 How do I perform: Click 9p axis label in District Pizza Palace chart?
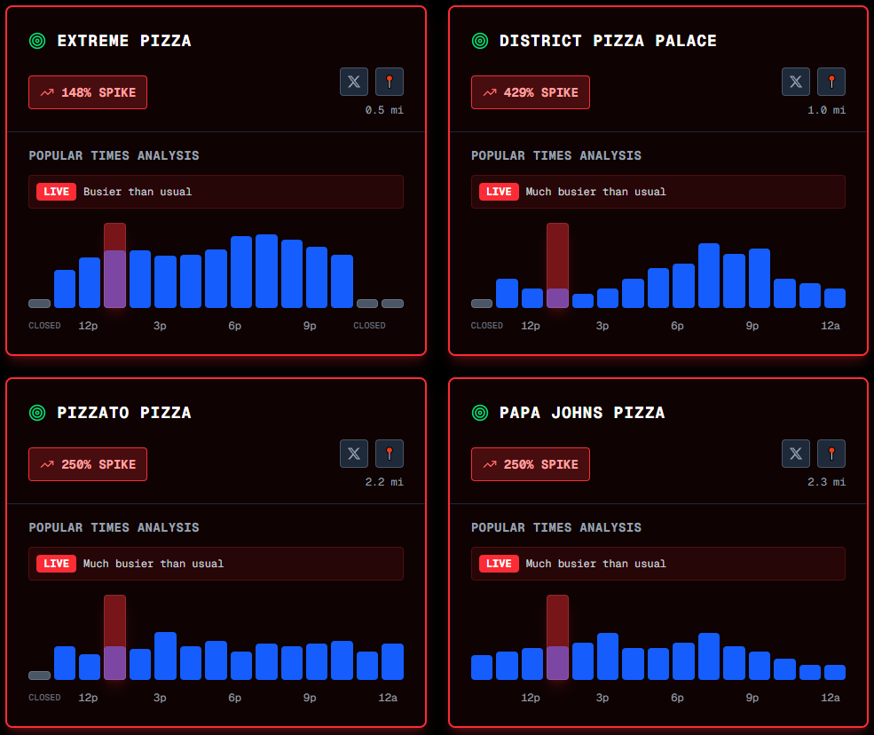[x=752, y=326]
